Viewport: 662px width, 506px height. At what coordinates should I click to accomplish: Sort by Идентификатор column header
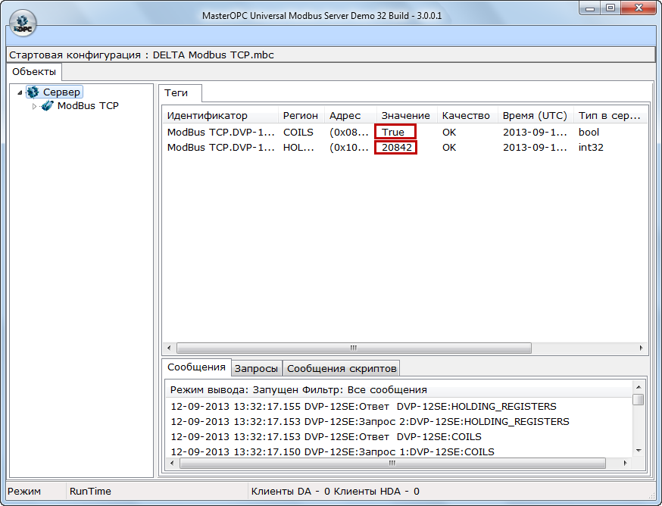tap(207, 116)
